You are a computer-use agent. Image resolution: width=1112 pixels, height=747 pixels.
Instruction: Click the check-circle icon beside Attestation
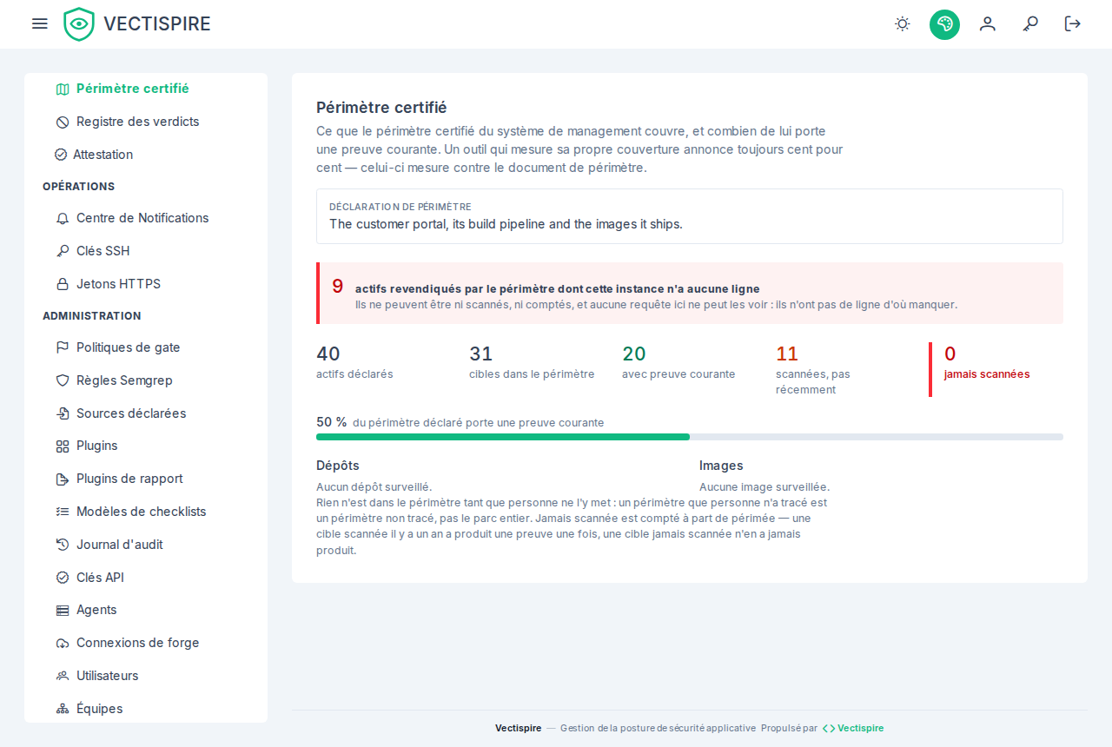click(61, 155)
